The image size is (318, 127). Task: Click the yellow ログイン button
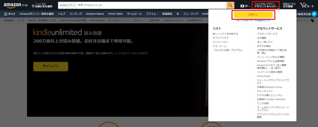(253, 15)
